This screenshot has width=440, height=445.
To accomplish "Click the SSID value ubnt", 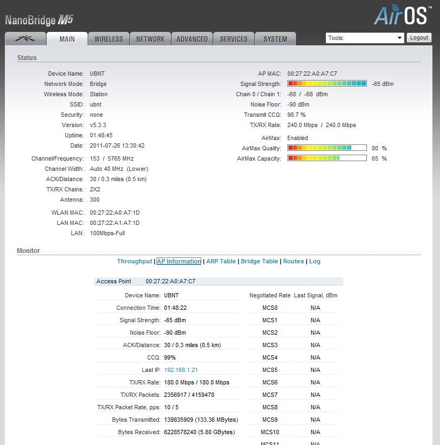I will 95,104.
